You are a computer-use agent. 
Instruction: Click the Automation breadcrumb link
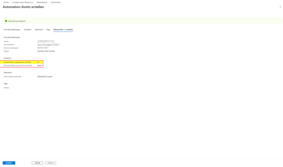(x=56, y=2)
